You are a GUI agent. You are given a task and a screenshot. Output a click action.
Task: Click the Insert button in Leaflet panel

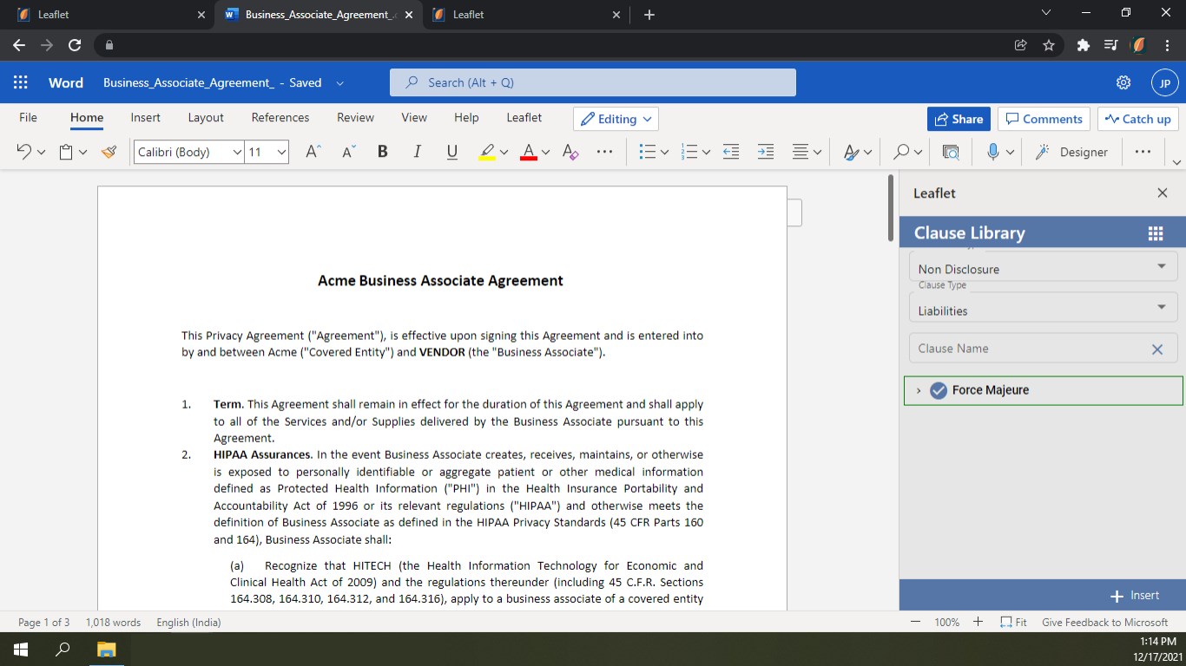(1135, 596)
